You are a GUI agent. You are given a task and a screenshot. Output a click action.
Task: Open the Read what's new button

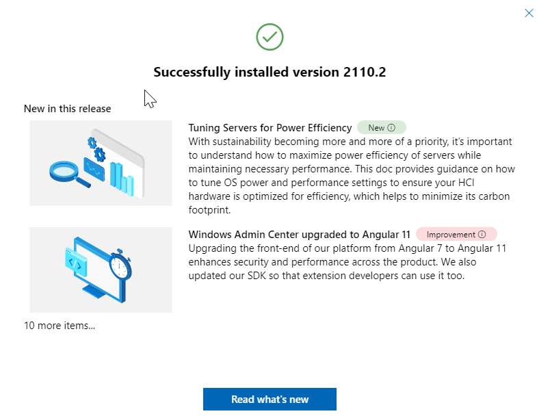(270, 399)
